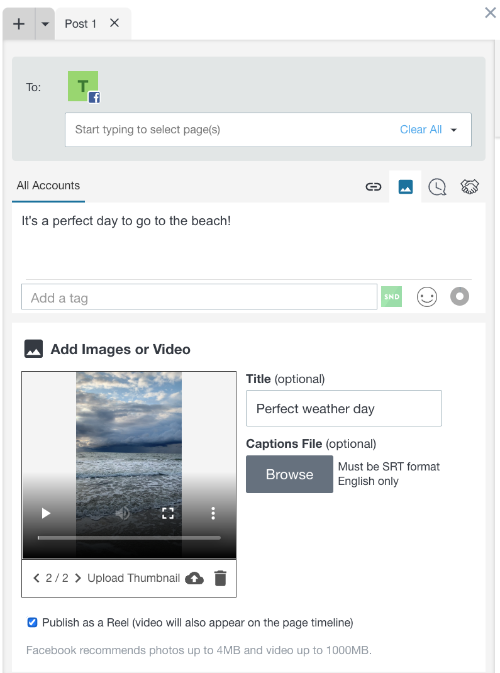Go to the previous media item
The image size is (500, 673).
36,578
